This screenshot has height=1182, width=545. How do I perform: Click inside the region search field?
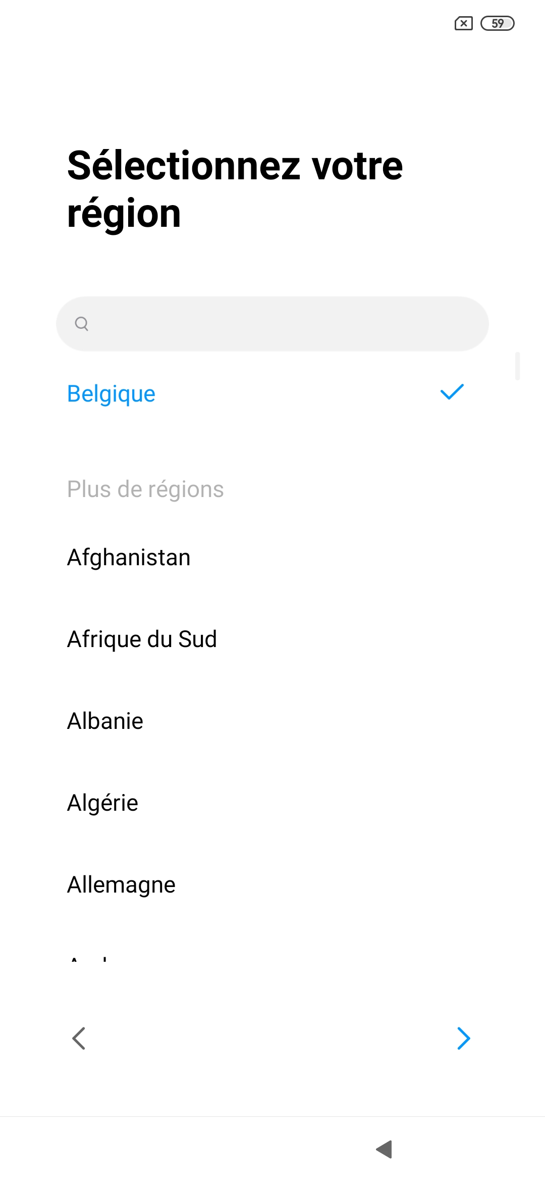tap(283, 324)
